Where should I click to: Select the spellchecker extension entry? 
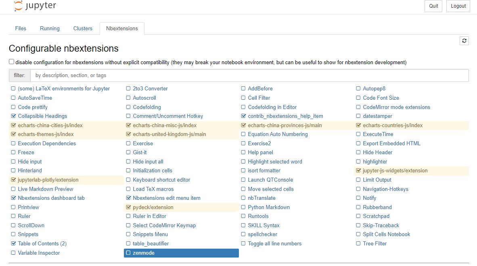(262, 235)
